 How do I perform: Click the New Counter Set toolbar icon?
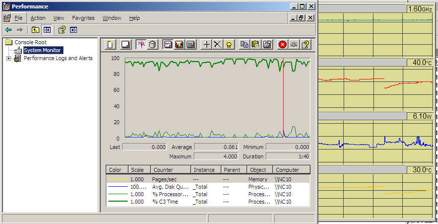[111, 45]
